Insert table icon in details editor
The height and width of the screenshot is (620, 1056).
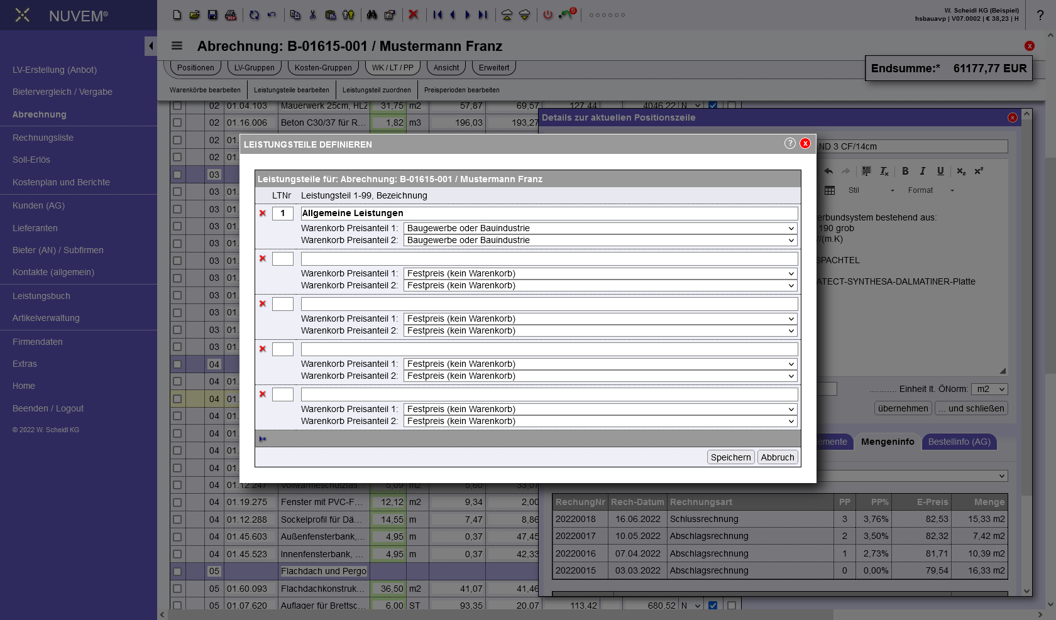point(830,190)
